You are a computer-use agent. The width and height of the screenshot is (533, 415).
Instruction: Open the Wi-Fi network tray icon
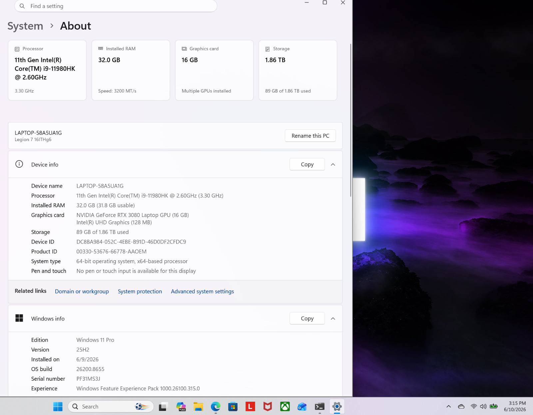[473, 406]
